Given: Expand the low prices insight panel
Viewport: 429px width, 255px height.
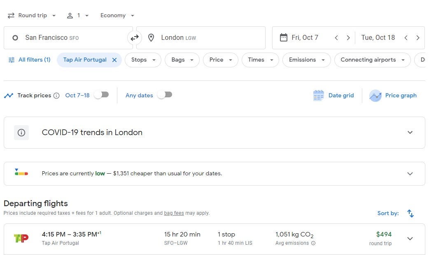Looking at the screenshot, I should [x=410, y=173].
